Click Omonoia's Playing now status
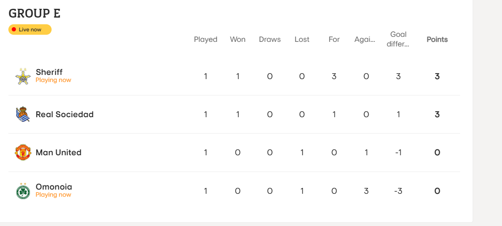The height and width of the screenshot is (226, 502). (x=53, y=195)
